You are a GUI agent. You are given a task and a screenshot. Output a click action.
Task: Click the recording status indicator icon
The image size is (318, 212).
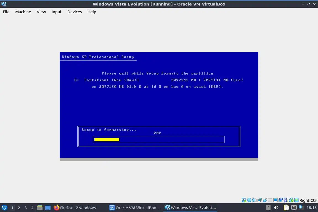tap(281, 200)
